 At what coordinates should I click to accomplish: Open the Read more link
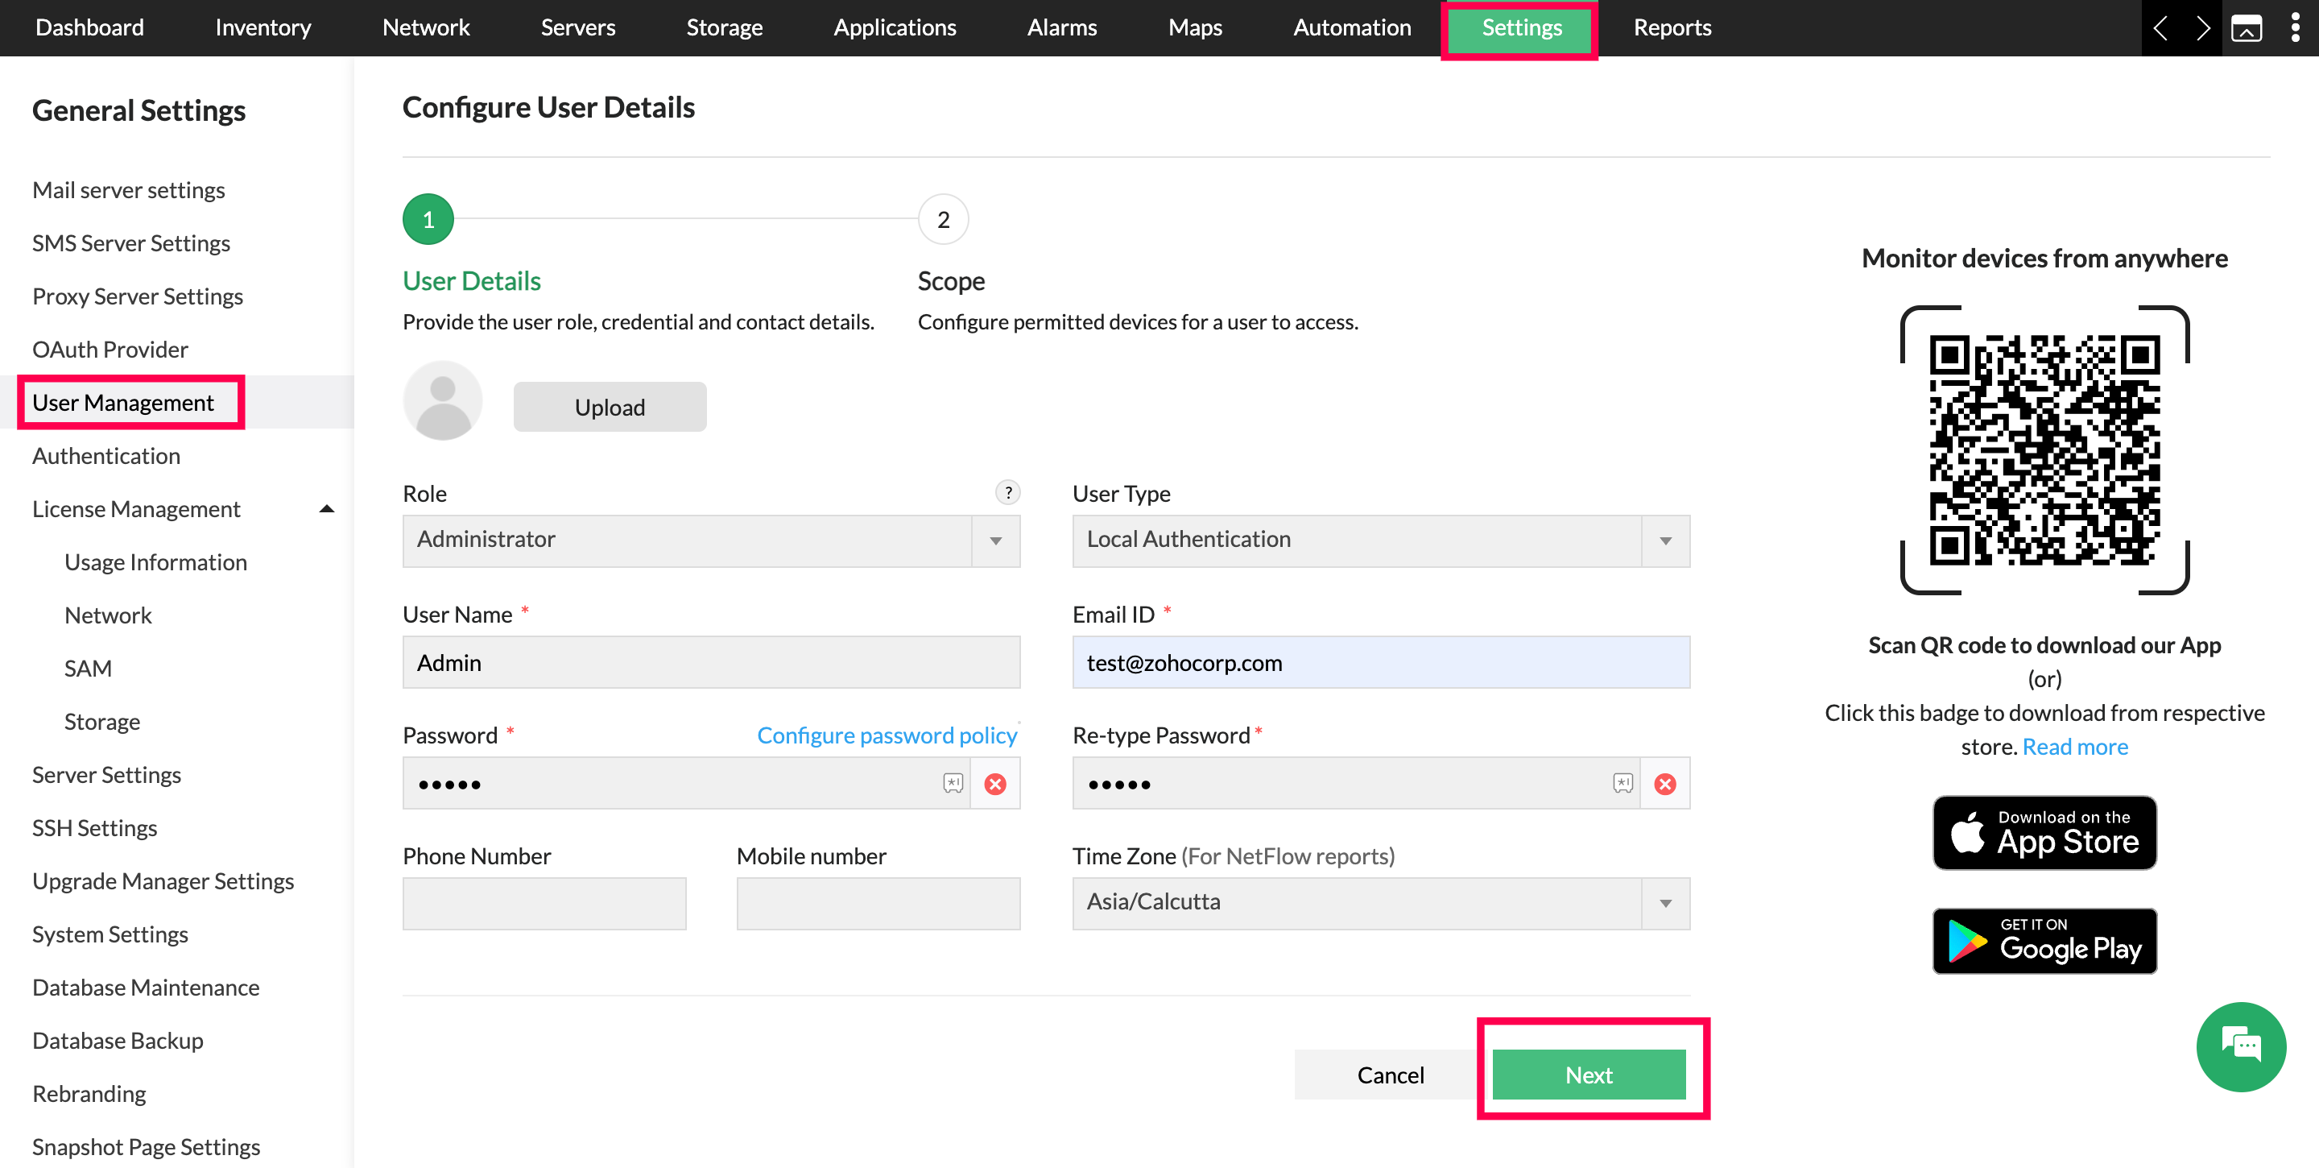tap(2075, 747)
